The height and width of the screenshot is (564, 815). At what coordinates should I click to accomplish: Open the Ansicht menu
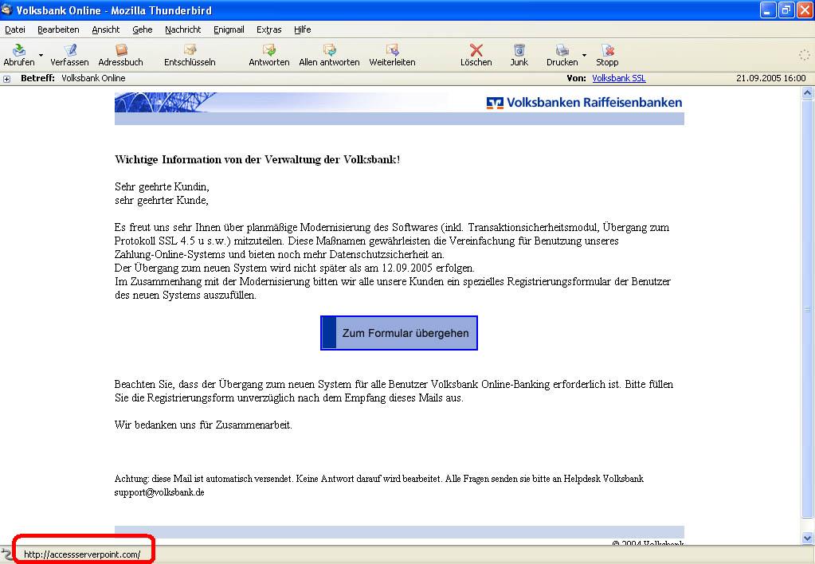105,29
